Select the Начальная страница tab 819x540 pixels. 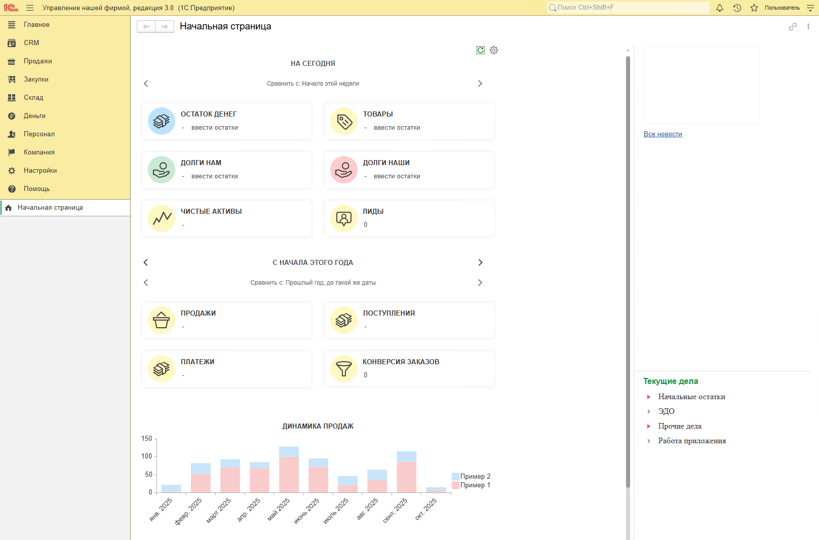coord(50,208)
